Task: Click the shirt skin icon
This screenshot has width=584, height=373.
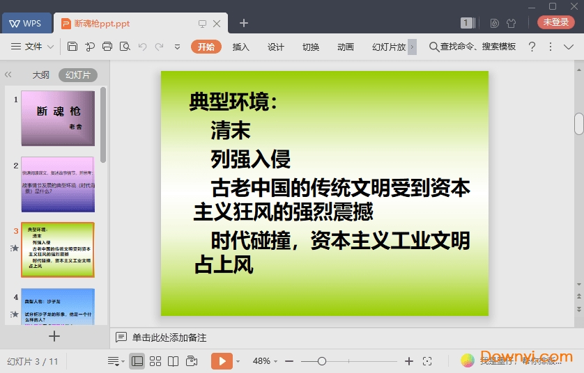Action: (511, 23)
